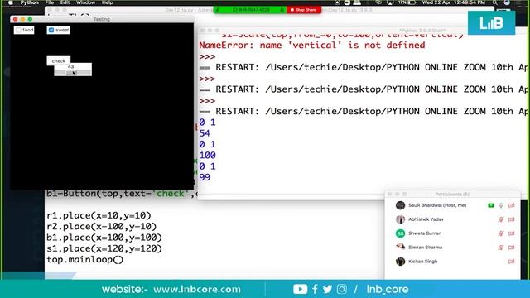This screenshot has height=298, width=530.
Task: Click Abhishek Yadav's video off icon
Action: point(511,219)
